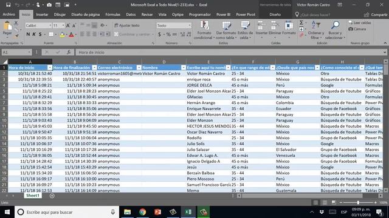Screen dimensions: 389x218
Task: Open Dar formato como tabla
Action: tap(226, 30)
